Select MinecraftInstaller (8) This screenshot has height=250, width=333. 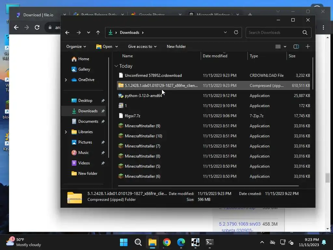click(x=213, y=156)
